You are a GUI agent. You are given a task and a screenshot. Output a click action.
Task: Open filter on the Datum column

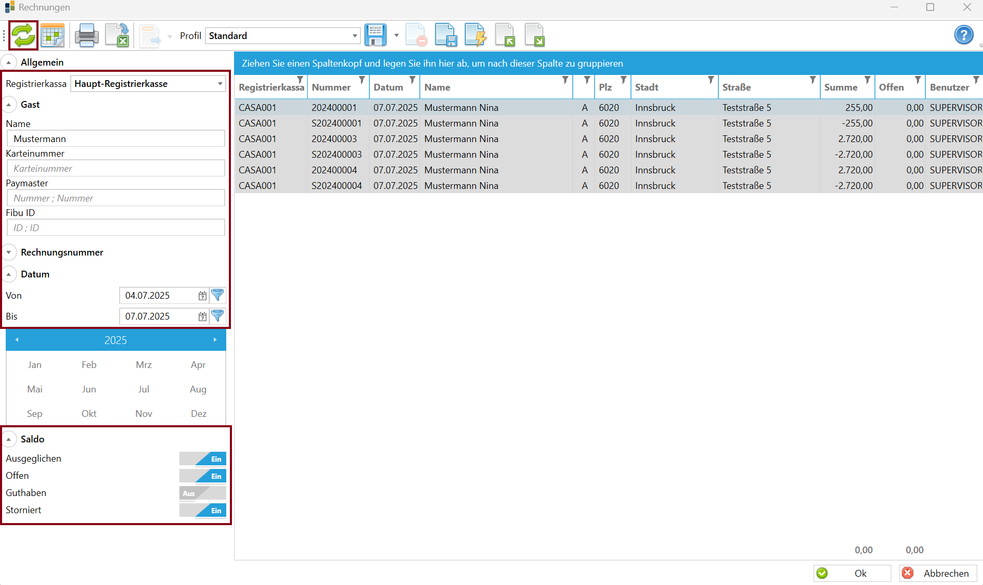click(x=412, y=80)
